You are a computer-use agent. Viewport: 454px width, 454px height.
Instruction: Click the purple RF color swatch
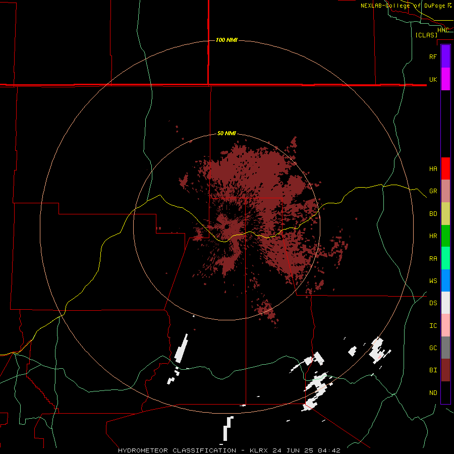[445, 56]
